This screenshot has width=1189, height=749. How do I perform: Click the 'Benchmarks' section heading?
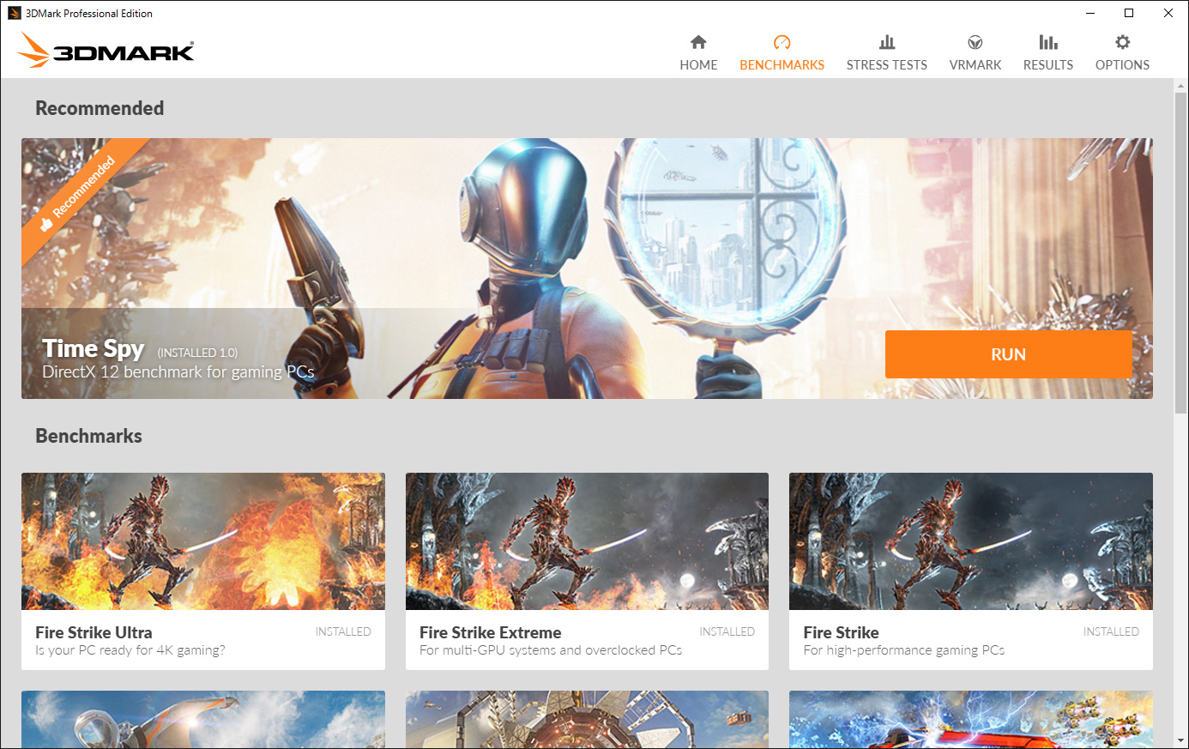tap(89, 436)
